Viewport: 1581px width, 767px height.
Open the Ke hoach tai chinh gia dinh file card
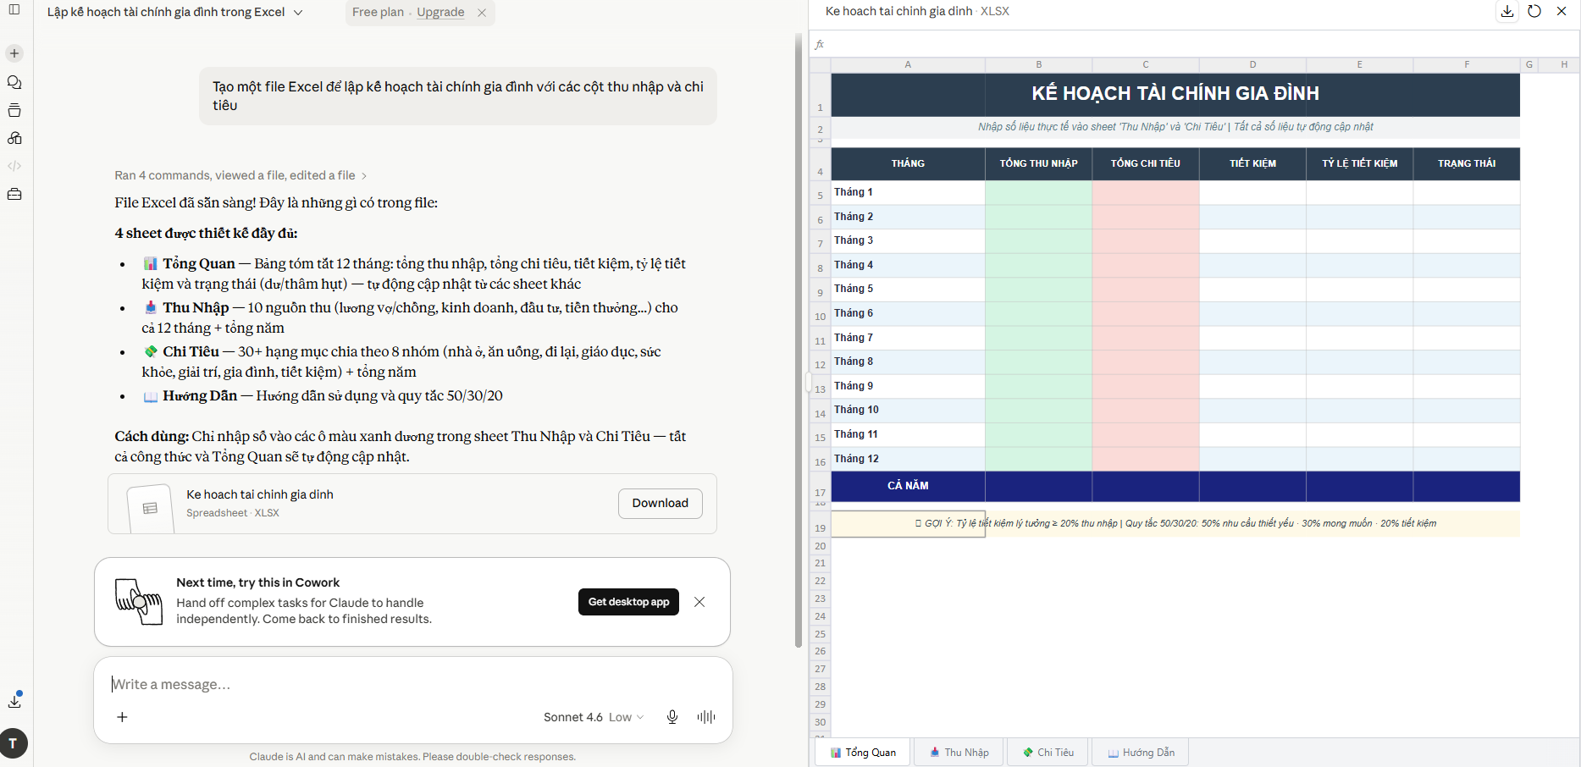pyautogui.click(x=412, y=504)
